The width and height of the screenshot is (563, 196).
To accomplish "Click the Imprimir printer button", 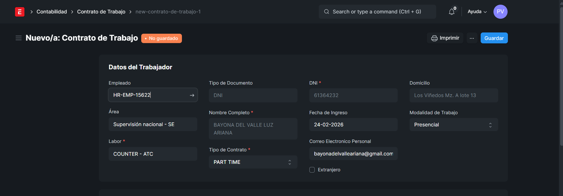I will (445, 38).
